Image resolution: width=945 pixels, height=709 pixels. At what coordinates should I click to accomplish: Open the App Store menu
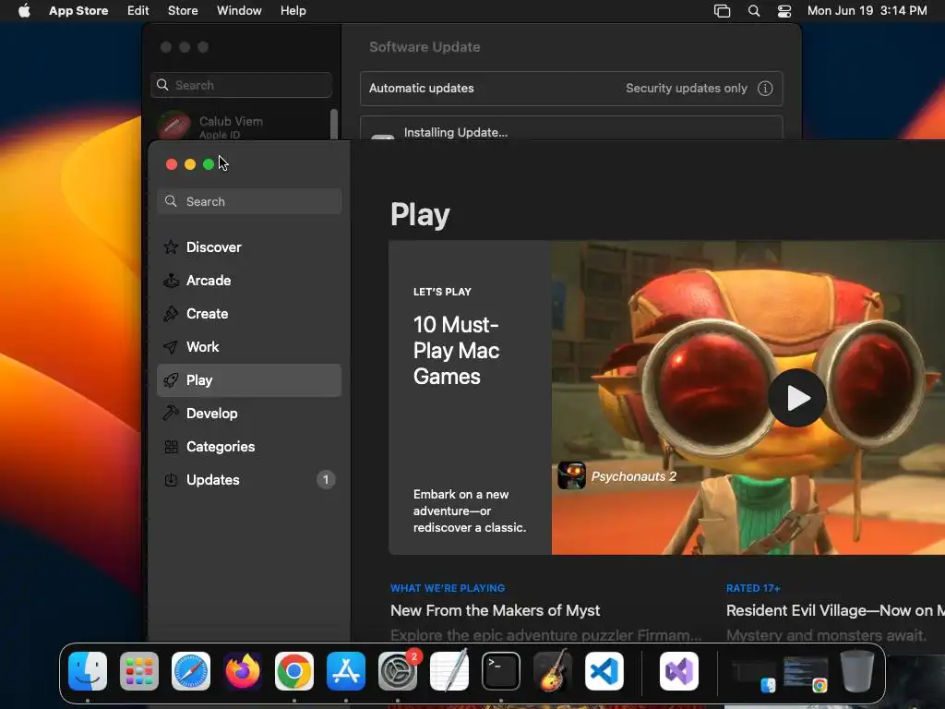coord(78,11)
